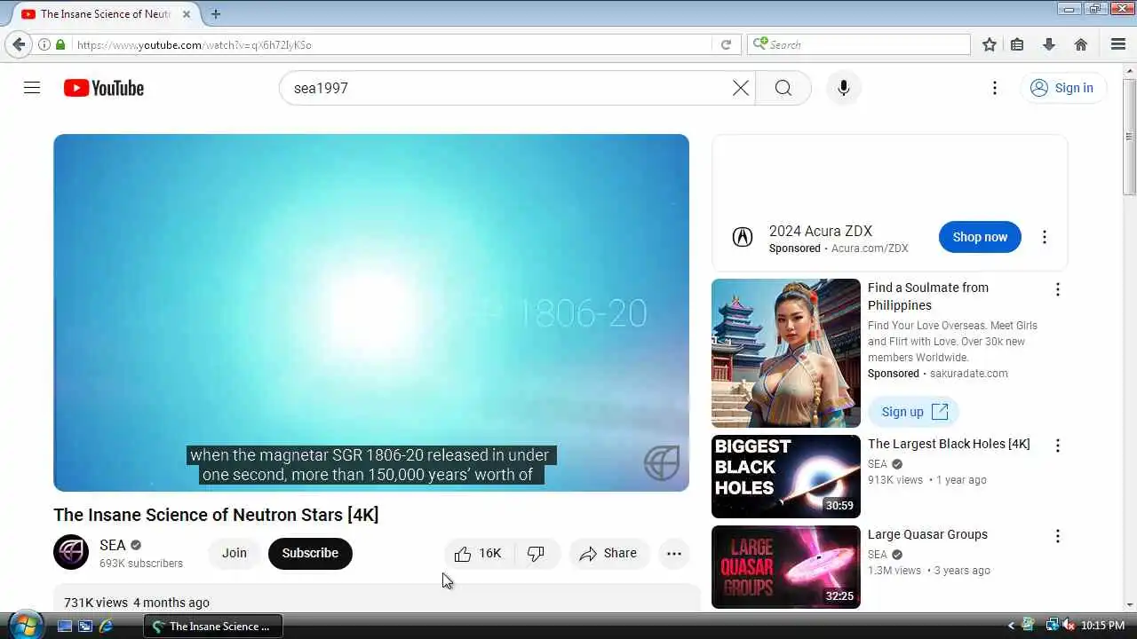This screenshot has width=1137, height=639.
Task: Open the Windows Start button
Action: click(24, 625)
